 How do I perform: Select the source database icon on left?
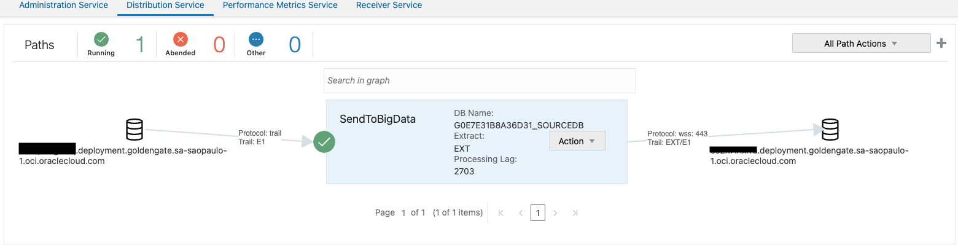[x=134, y=130]
